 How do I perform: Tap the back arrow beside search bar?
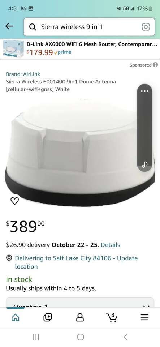[x=9, y=26]
